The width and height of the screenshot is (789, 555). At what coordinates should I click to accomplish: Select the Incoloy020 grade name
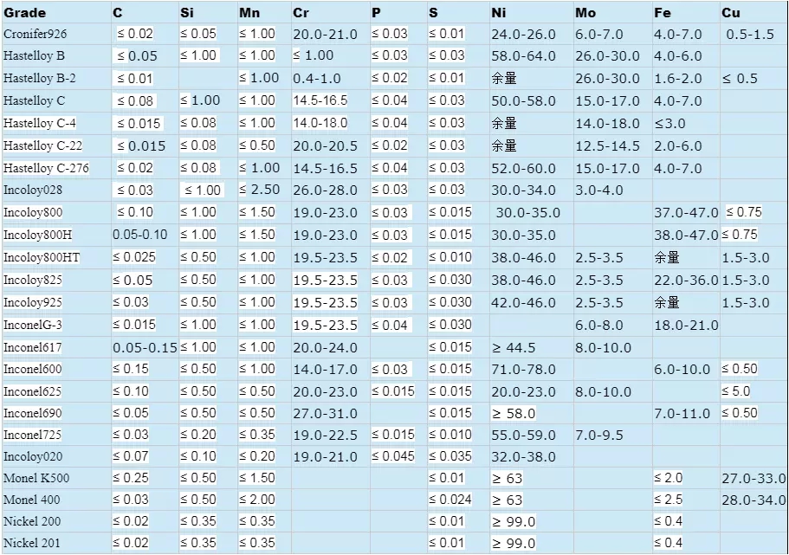click(33, 457)
